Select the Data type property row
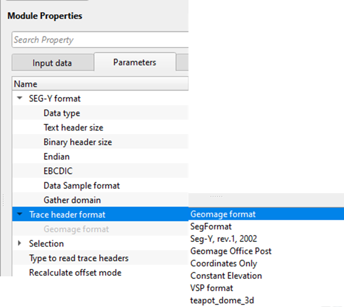Viewport: 344px width, 307px height. [x=62, y=113]
